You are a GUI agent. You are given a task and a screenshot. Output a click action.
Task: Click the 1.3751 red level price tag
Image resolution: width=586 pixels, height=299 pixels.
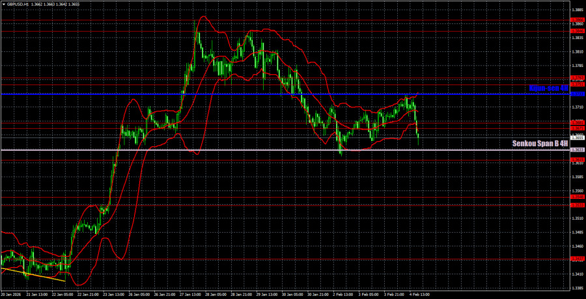click(x=577, y=84)
